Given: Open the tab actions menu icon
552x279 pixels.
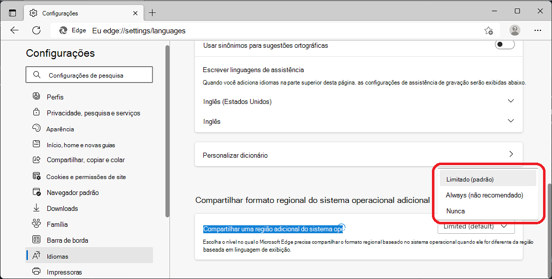Looking at the screenshot, I should point(12,13).
